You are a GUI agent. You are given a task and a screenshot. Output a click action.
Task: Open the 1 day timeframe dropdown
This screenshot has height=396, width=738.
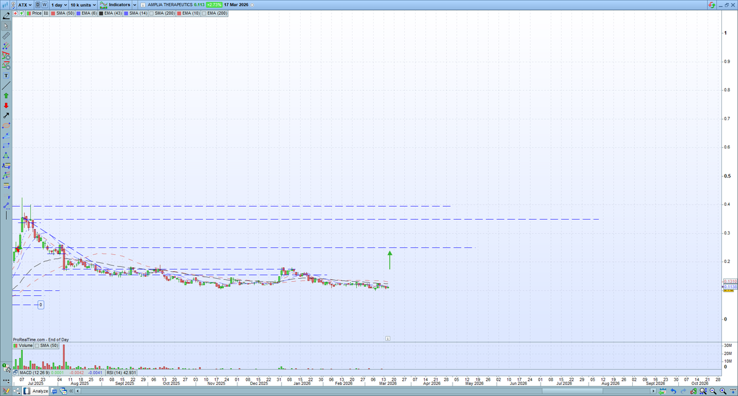tap(60, 4)
